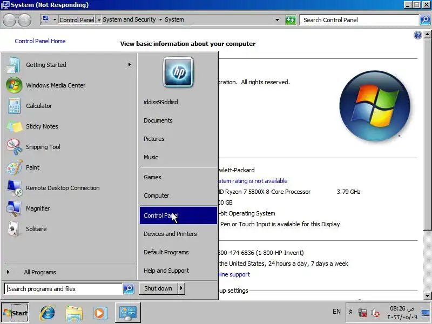Show hidden tray icons arrow
Screen dimensions: 432x324
(350, 312)
